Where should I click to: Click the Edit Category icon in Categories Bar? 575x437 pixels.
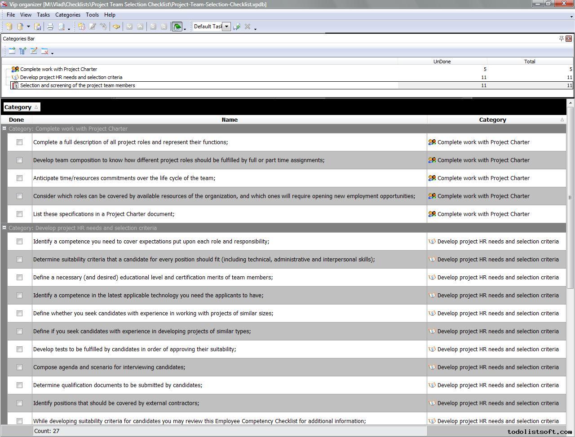(x=34, y=51)
